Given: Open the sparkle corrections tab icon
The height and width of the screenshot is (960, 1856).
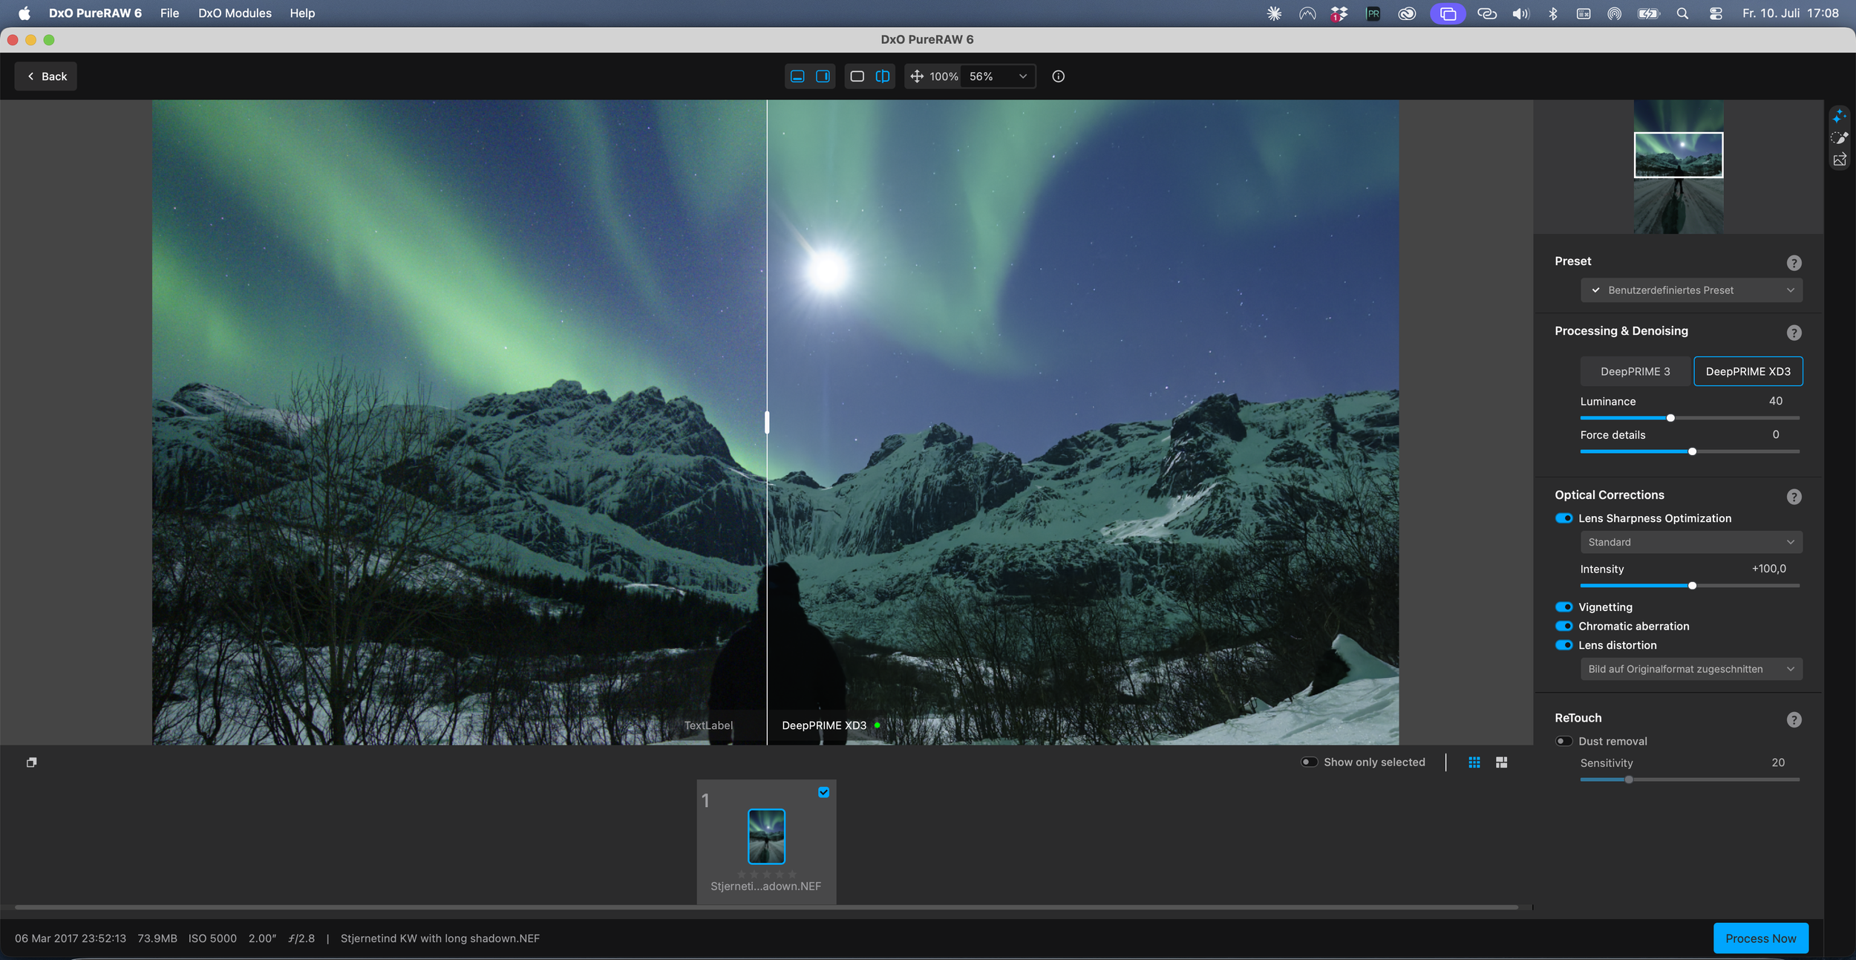Looking at the screenshot, I should tap(1839, 117).
